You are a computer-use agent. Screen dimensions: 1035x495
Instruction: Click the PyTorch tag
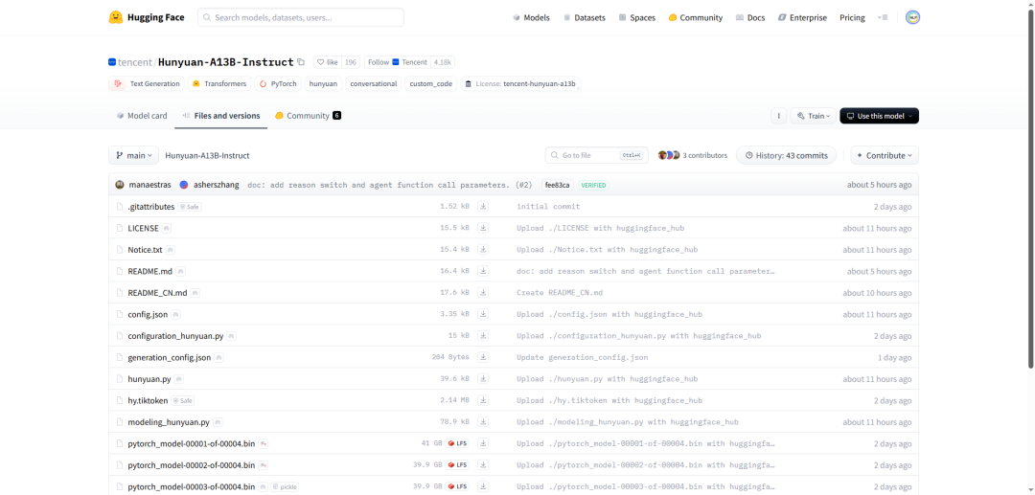pos(279,83)
